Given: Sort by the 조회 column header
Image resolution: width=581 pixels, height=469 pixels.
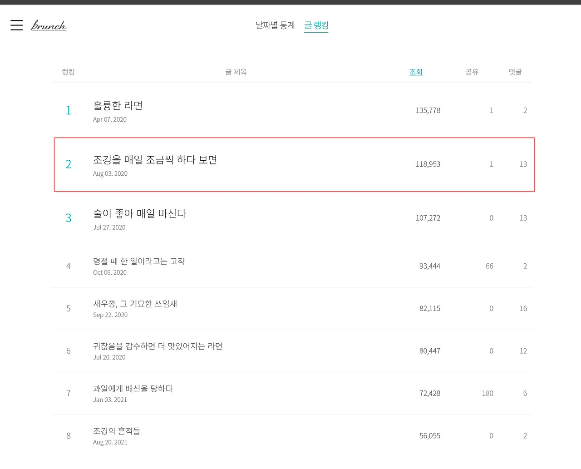Looking at the screenshot, I should point(416,72).
